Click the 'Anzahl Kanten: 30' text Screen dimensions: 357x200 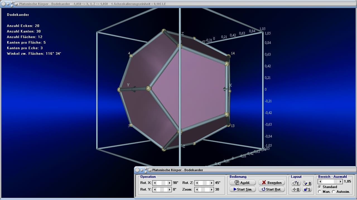24,31
